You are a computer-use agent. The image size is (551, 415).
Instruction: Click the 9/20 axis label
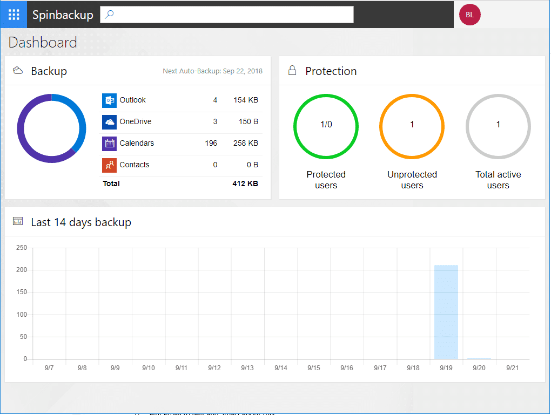pyautogui.click(x=479, y=368)
